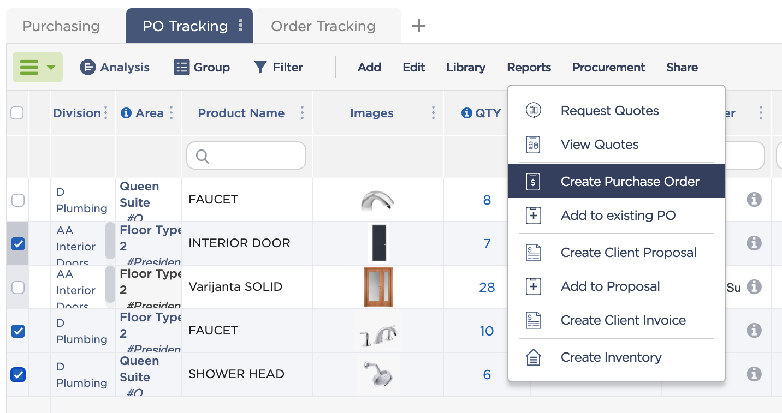Viewport: 782px width, 413px height.
Task: Click the plus icon to add tab
Action: pos(418,26)
